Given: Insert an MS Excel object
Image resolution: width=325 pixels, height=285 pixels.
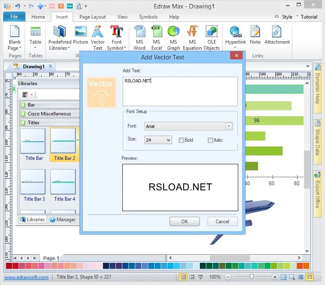Looking at the screenshot, I should 157,37.
